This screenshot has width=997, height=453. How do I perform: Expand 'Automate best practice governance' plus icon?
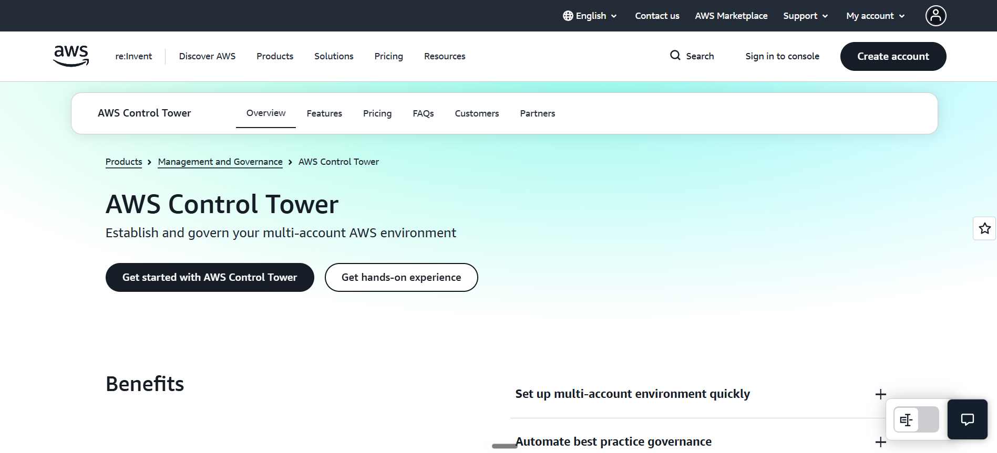(x=881, y=442)
